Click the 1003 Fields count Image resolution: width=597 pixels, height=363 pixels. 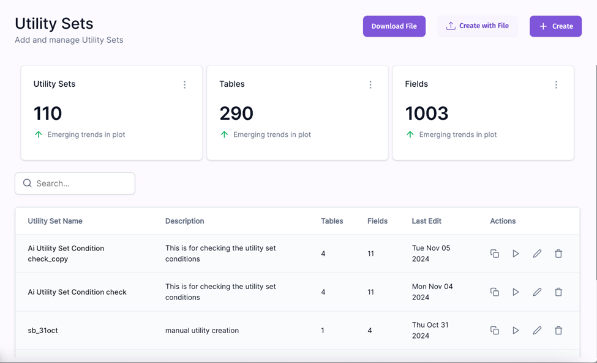(x=427, y=113)
